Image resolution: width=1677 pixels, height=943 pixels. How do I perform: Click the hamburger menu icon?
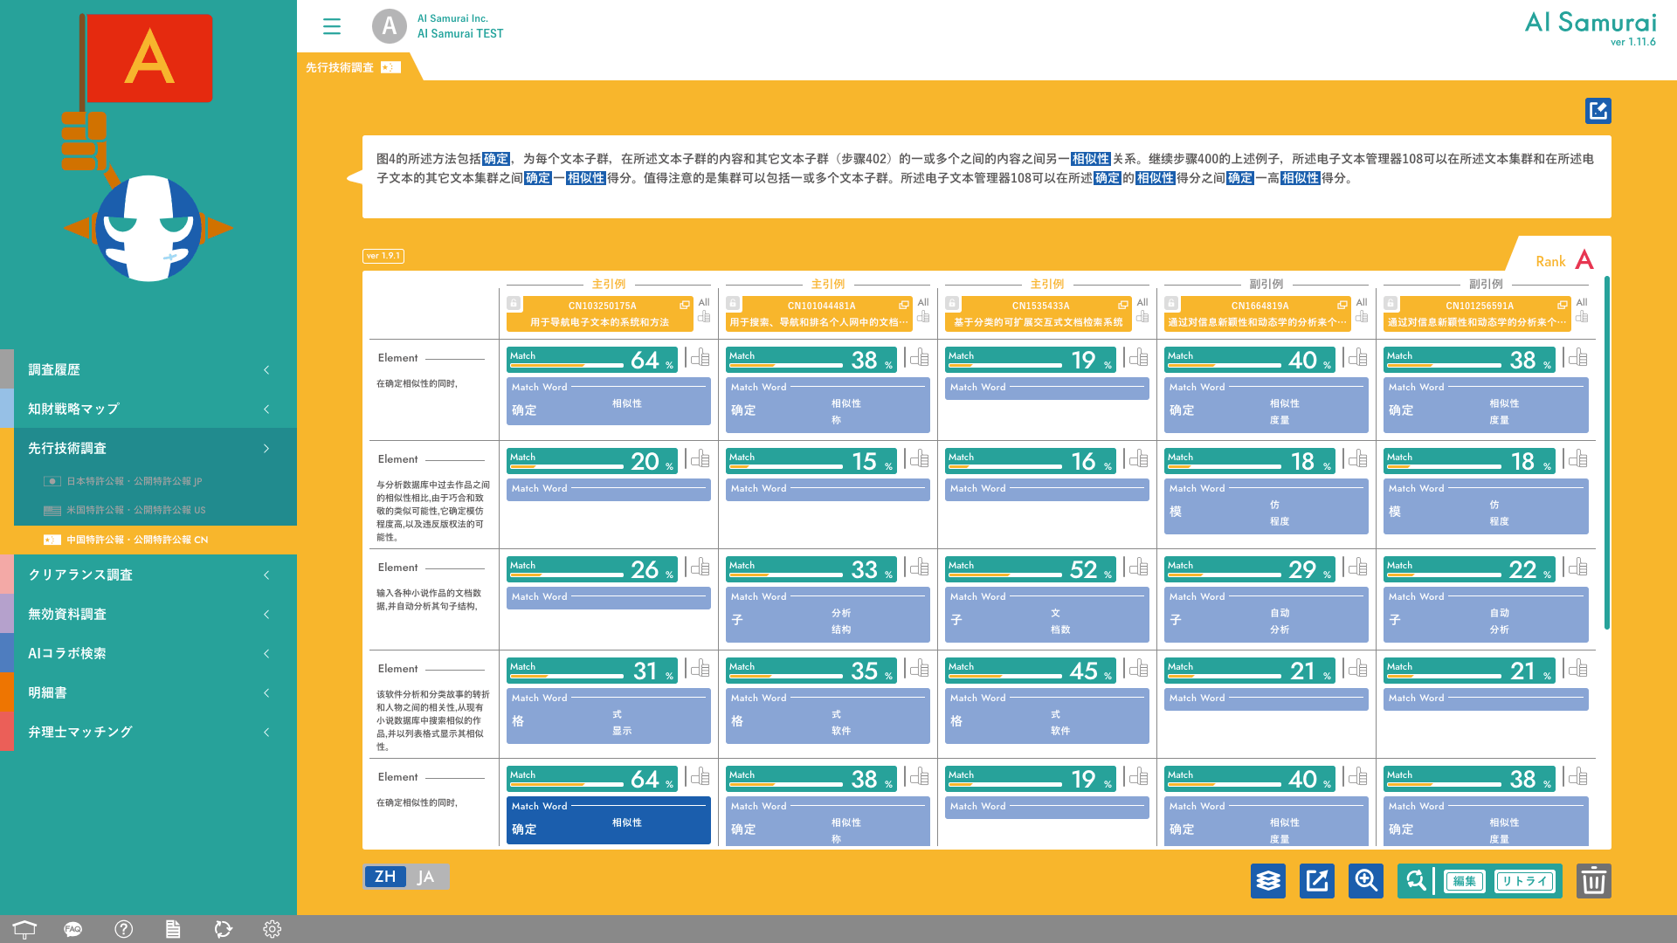[331, 26]
